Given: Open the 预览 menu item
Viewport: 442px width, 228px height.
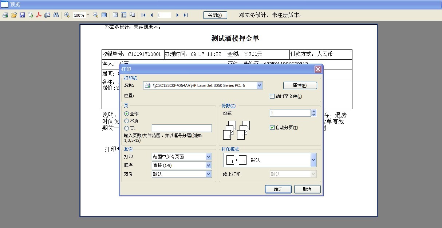Looking at the screenshot, I should click(x=15, y=4).
